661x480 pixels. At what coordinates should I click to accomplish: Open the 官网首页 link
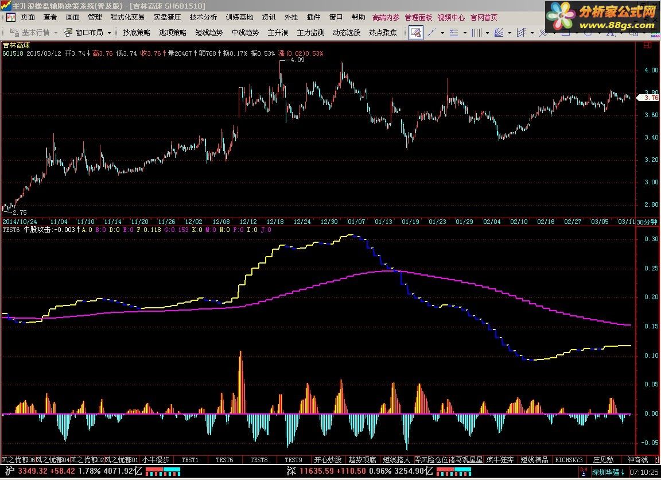coord(484,18)
